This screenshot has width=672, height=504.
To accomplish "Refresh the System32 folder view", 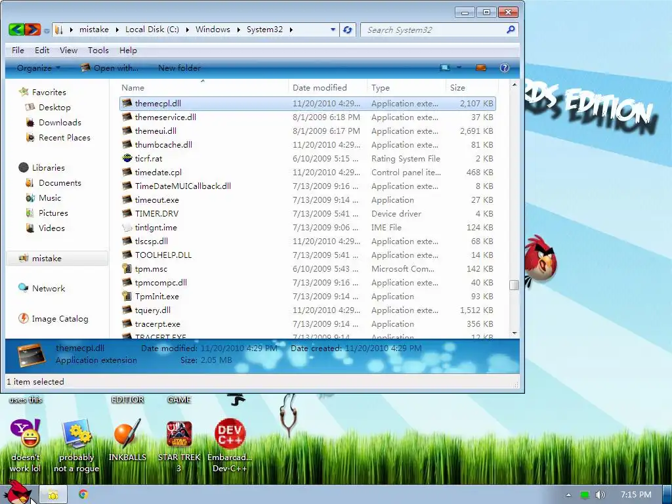I will point(348,30).
